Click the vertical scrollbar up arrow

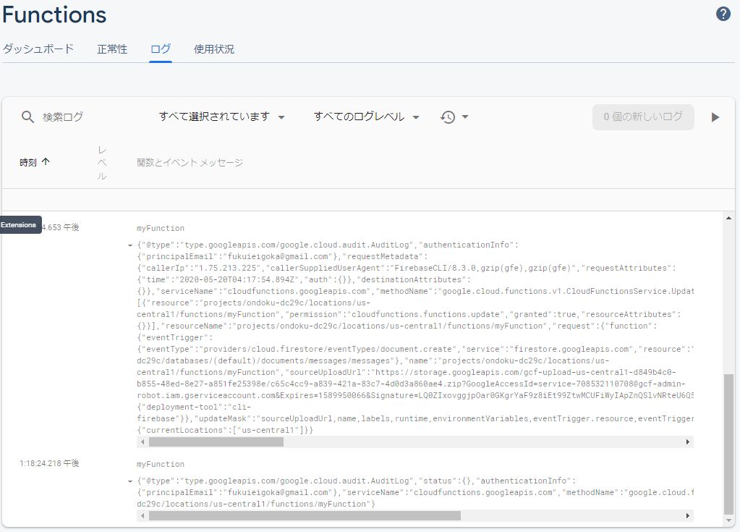(728, 217)
